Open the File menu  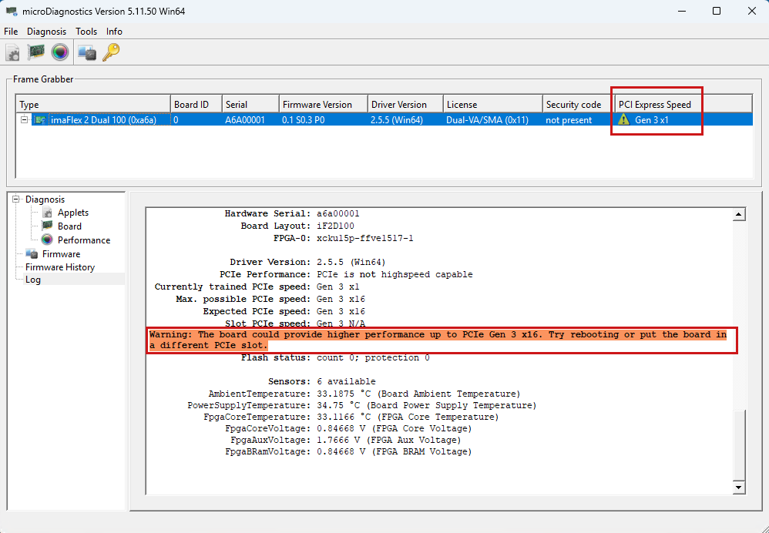[x=11, y=32]
